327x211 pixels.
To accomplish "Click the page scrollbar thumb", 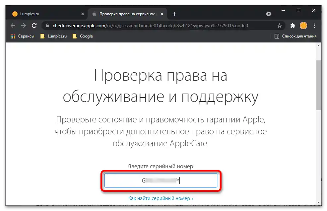I will 318,85.
